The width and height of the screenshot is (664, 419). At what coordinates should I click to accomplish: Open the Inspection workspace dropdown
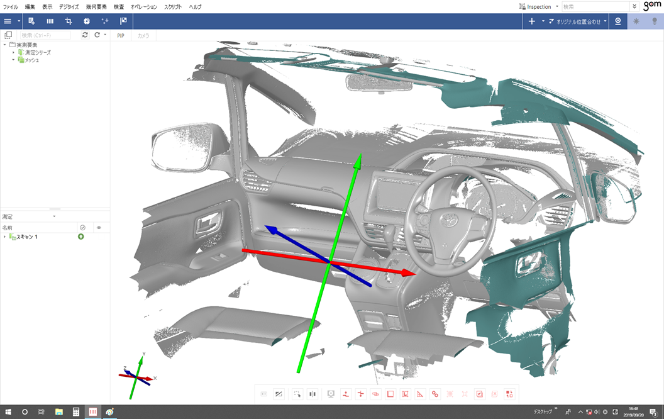[539, 6]
